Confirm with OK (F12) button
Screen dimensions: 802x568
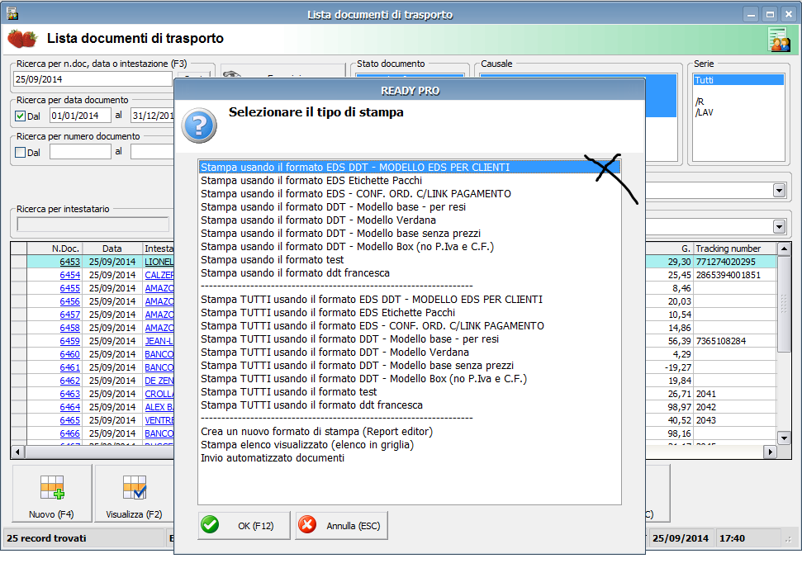[x=244, y=526]
